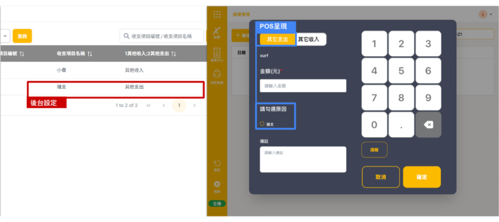
Task: Tap keypad digit 0
Action: pyautogui.click(x=374, y=125)
